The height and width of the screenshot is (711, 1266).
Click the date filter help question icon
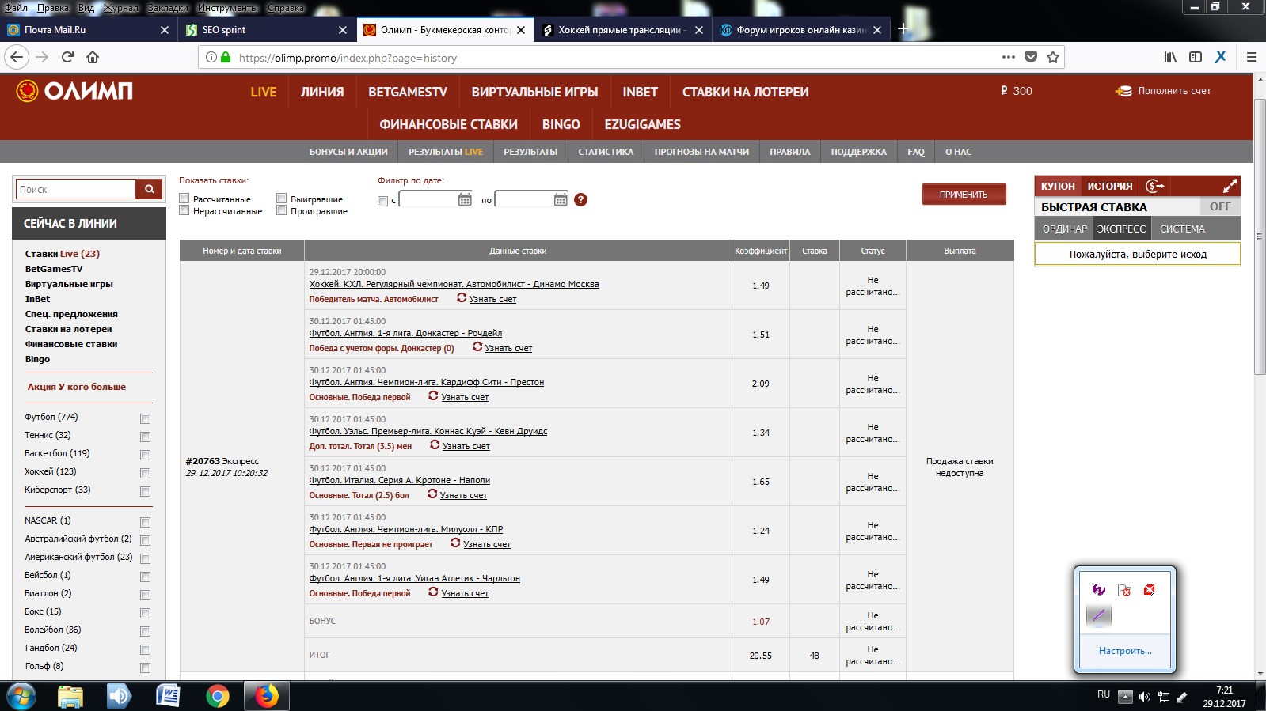coord(580,199)
